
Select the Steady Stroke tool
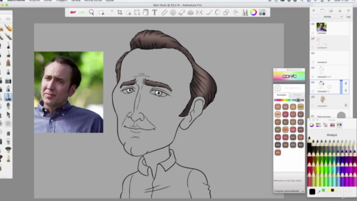tap(209, 12)
